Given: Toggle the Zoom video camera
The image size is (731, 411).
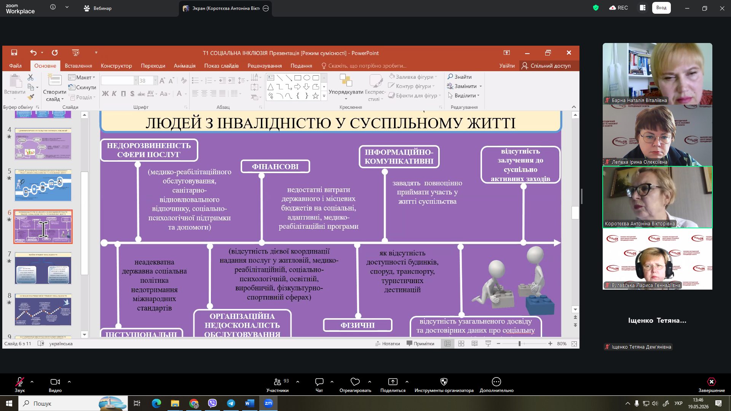Looking at the screenshot, I should coord(55,382).
